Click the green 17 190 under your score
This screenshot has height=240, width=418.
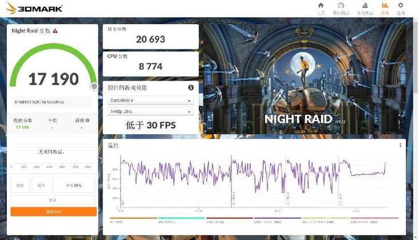coord(22,127)
